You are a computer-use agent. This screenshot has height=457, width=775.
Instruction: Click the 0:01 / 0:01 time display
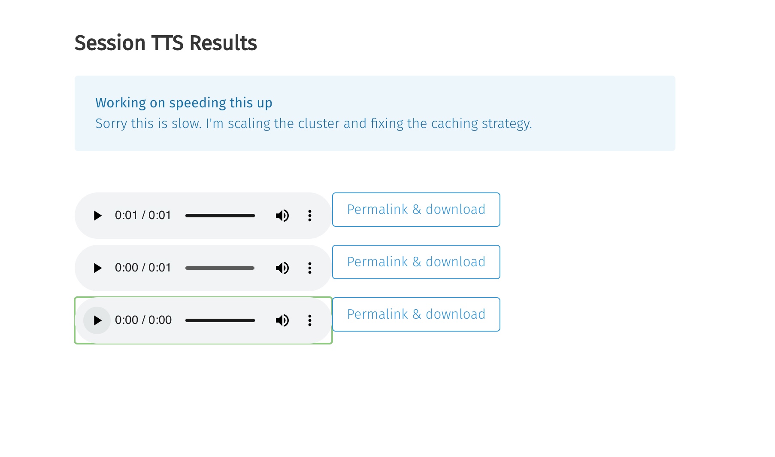pyautogui.click(x=143, y=215)
